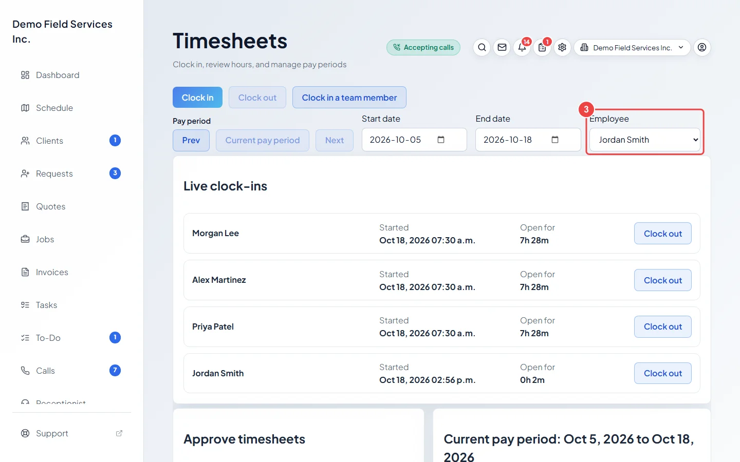This screenshot has height=462, width=740.
Task: Open the search icon in header
Action: (x=482, y=47)
